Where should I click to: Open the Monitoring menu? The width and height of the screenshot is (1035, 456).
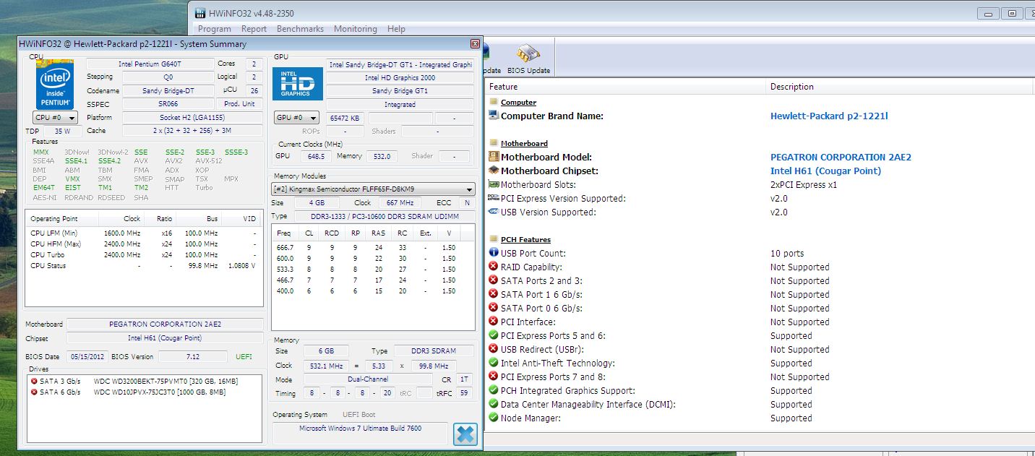[355, 29]
